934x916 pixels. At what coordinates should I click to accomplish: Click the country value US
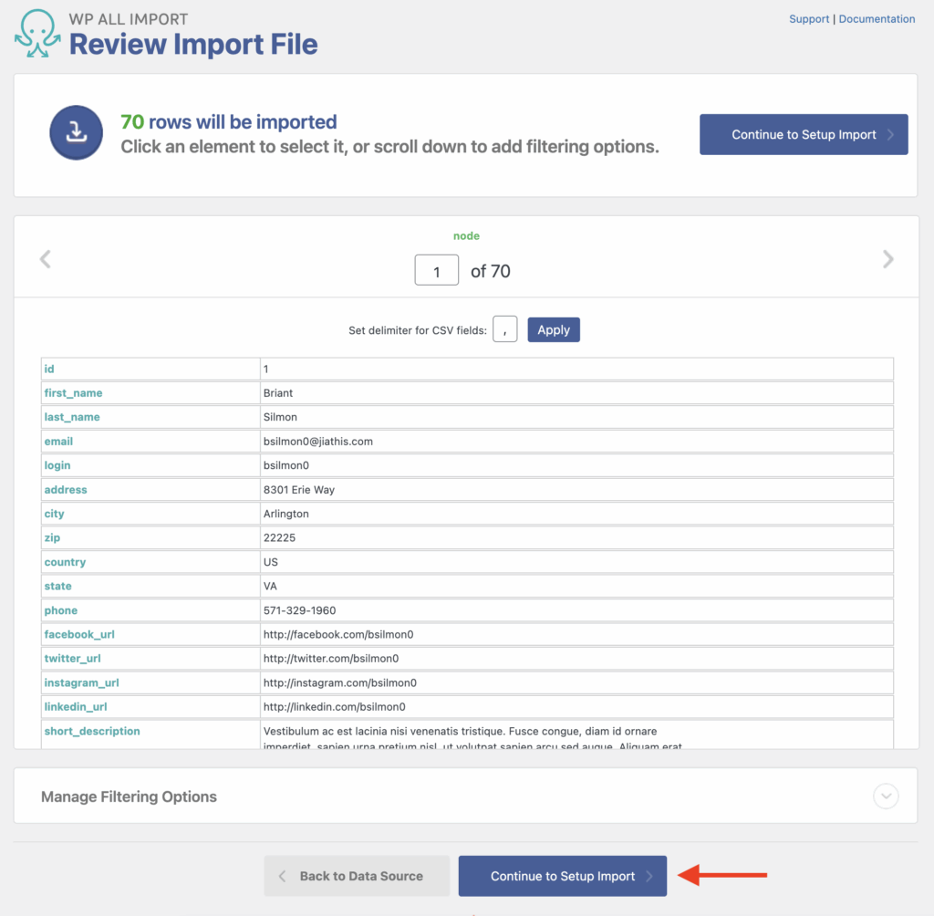270,562
